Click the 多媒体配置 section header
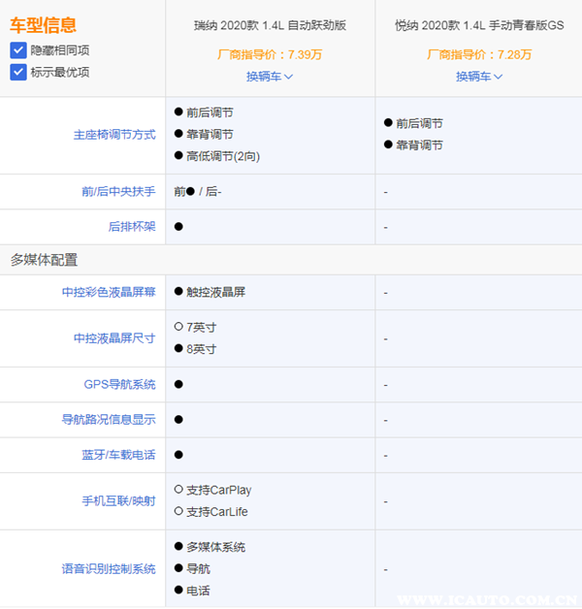This screenshot has height=609, width=582. pyautogui.click(x=44, y=260)
